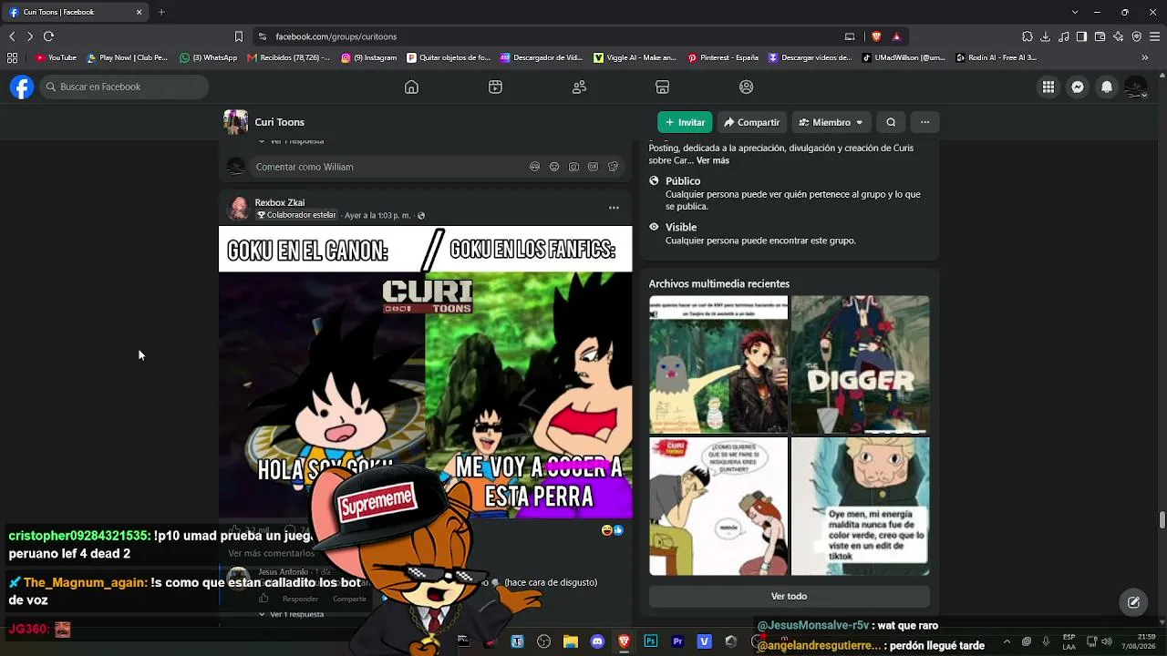
Task: Open File Explorer from the taskbar
Action: tap(571, 641)
